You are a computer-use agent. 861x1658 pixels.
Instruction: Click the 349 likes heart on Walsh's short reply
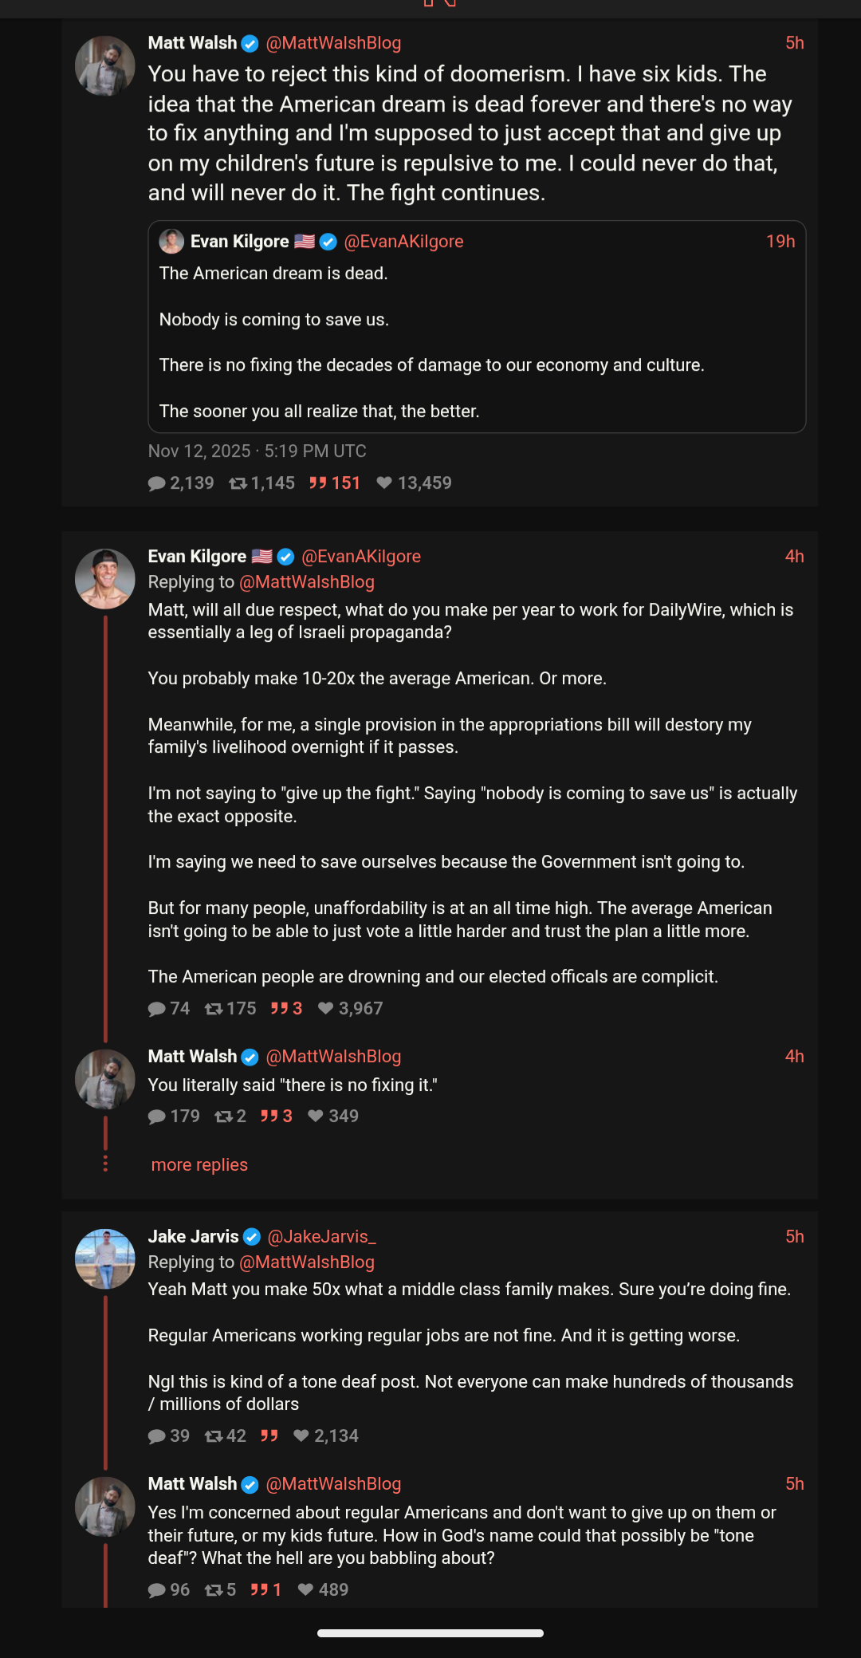click(316, 1116)
